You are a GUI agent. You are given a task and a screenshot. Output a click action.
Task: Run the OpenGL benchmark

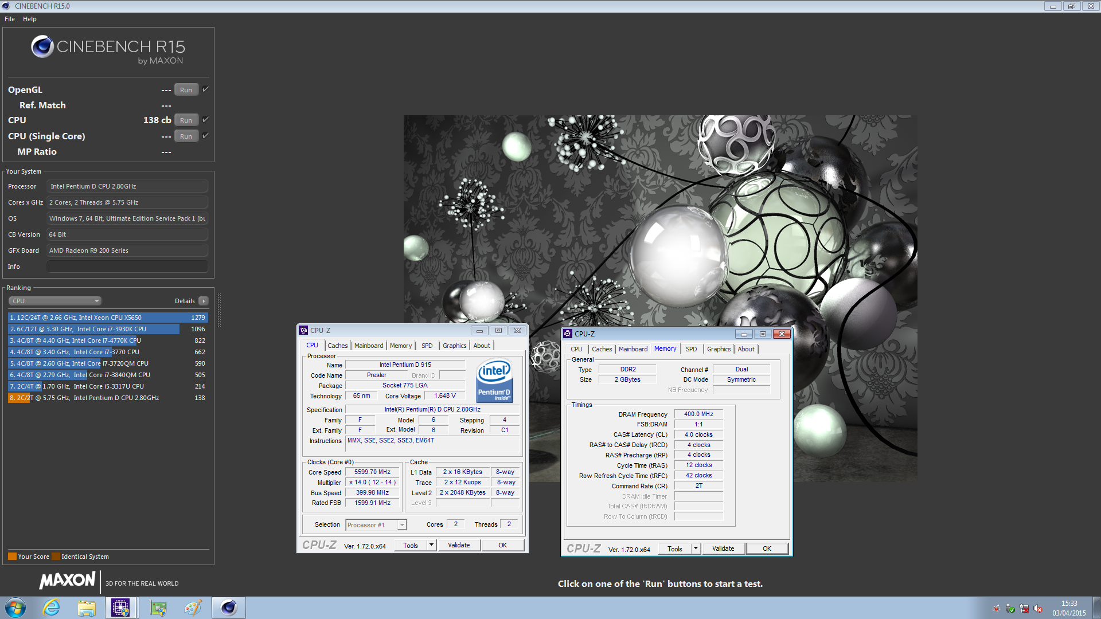pyautogui.click(x=186, y=90)
